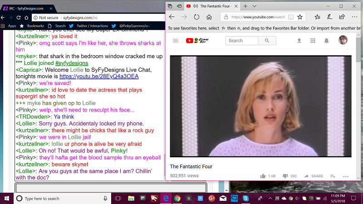This screenshot has height=204, width=363.
Task: Open the Mail app from taskbar
Action: [x=223, y=199]
